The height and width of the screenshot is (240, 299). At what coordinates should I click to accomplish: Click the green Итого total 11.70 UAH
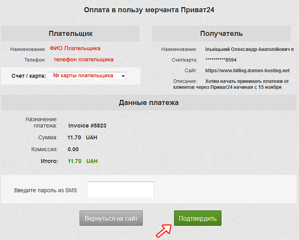(x=83, y=161)
